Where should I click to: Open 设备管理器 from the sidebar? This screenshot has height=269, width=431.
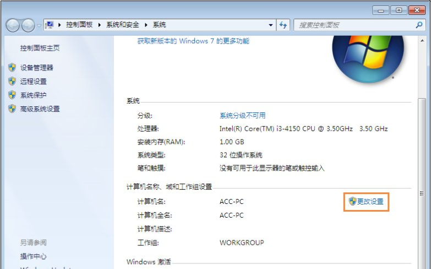click(36, 68)
